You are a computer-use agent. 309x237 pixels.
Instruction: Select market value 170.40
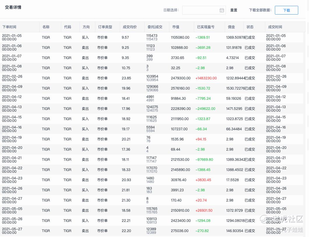pos(176,200)
